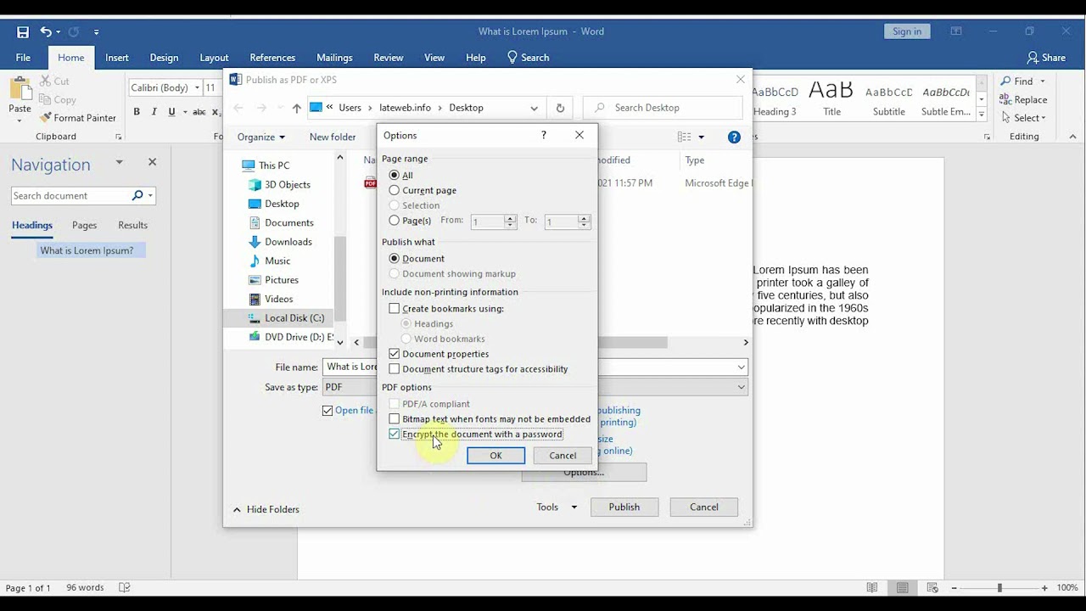Click the blue help icon in save dialog
Screen dimensions: 1086x611
[x=735, y=137]
